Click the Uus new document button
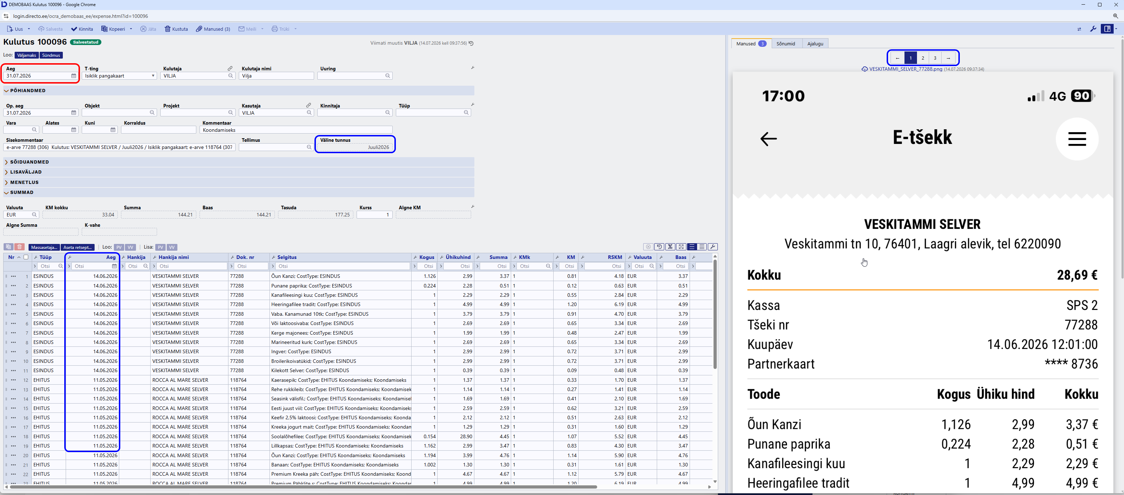Image resolution: width=1124 pixels, height=495 pixels. point(15,29)
